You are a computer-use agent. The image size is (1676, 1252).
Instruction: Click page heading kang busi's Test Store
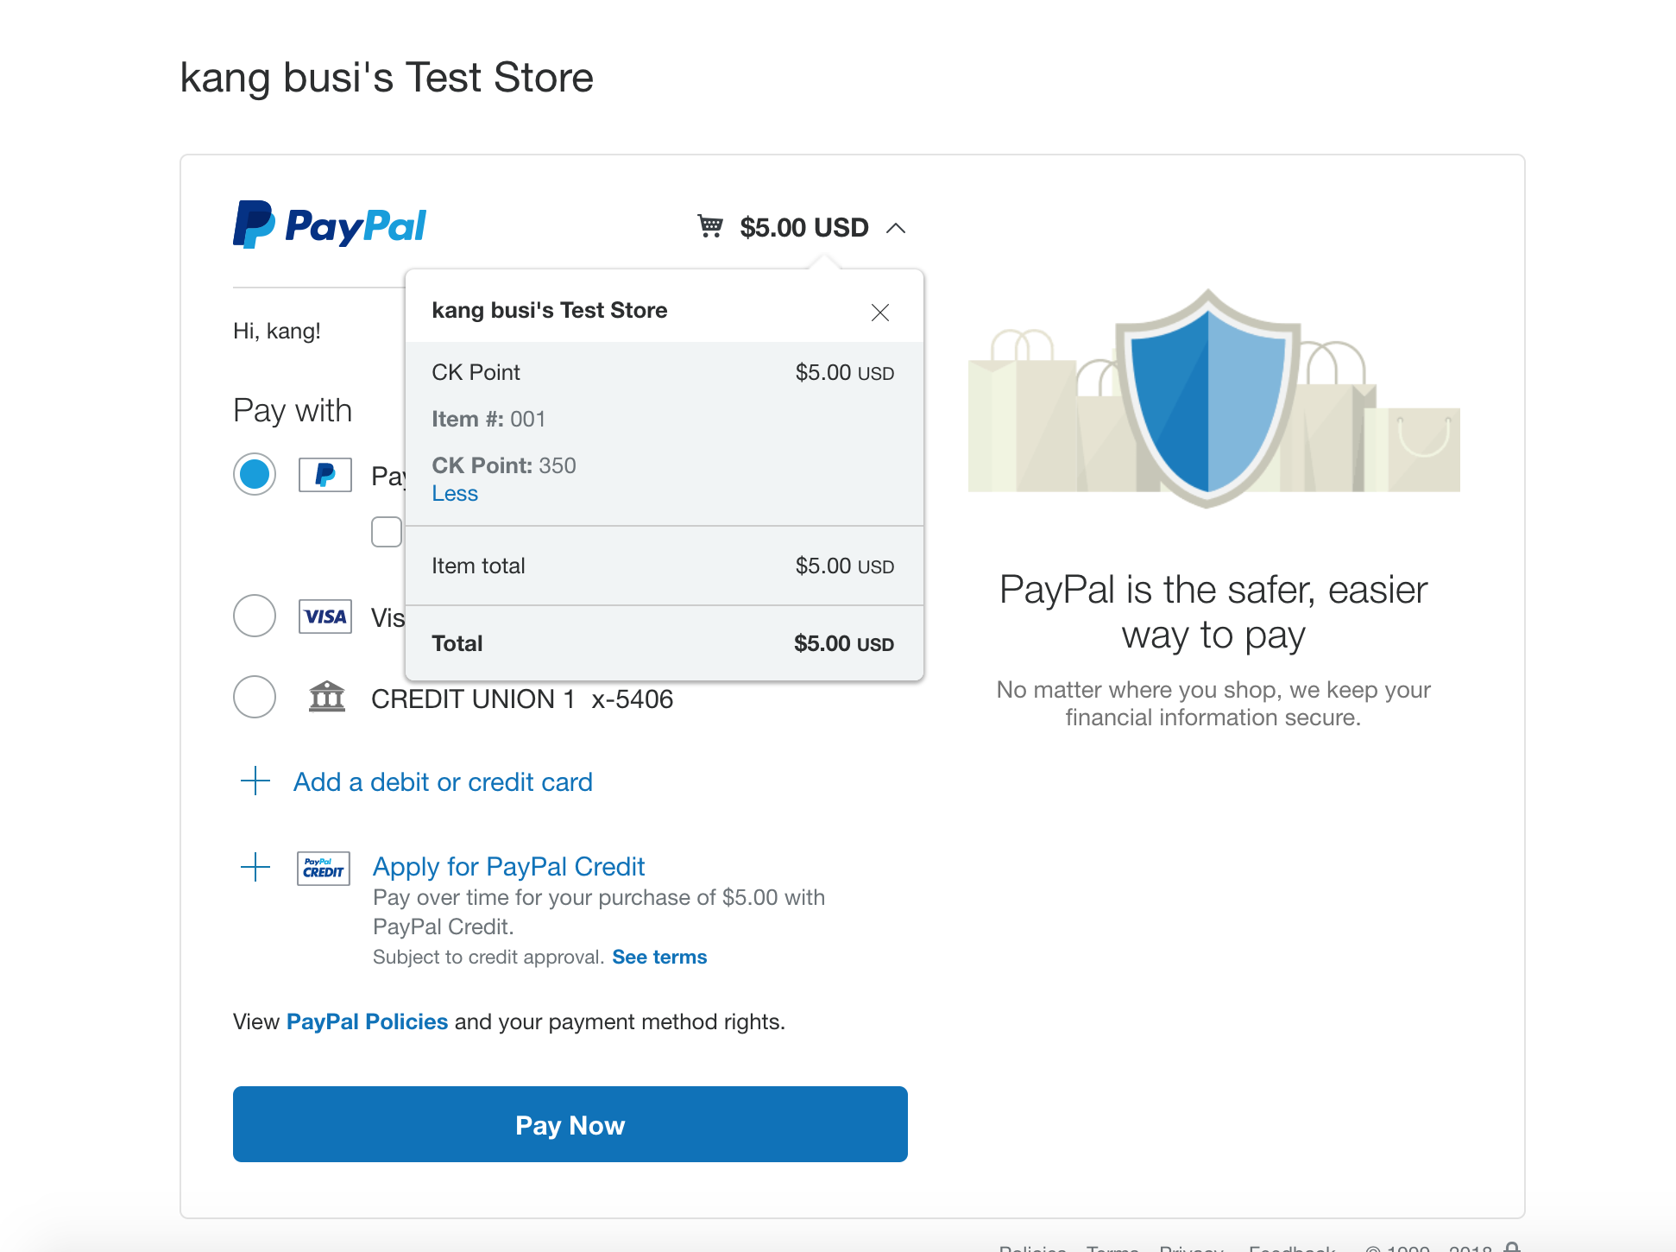(387, 78)
